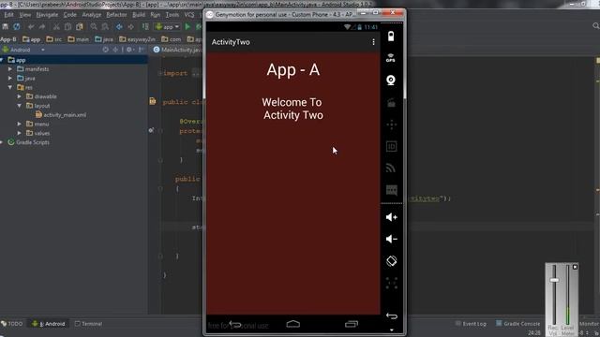This screenshot has height=337, width=600.
Task: Click the blue navigate Back arrow
Action: (x=119, y=27)
